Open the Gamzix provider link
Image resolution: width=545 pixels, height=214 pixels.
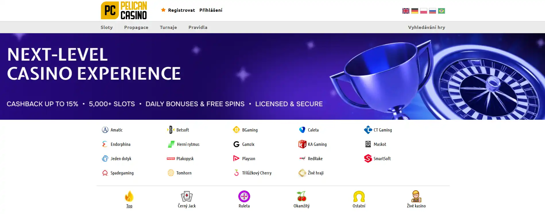coord(248,144)
